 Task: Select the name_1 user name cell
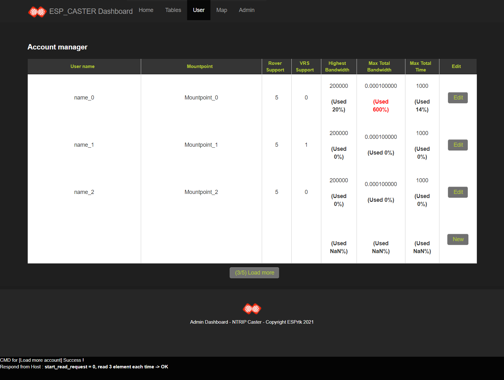coord(84,145)
